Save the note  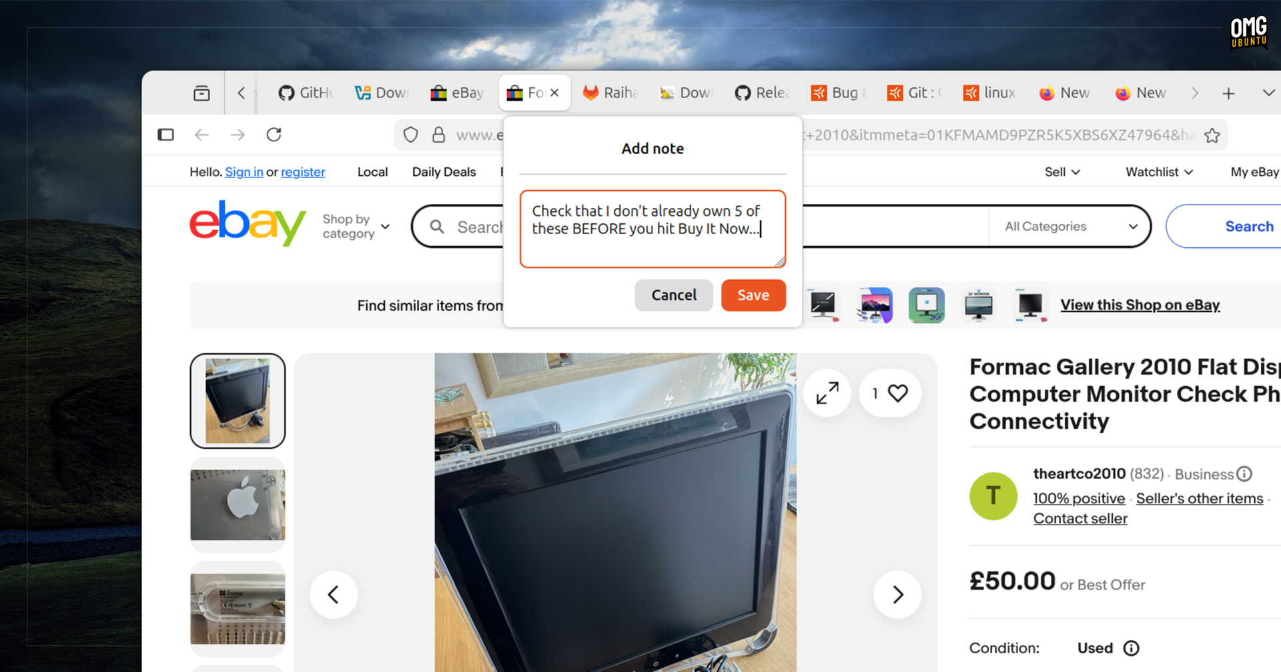pos(753,295)
